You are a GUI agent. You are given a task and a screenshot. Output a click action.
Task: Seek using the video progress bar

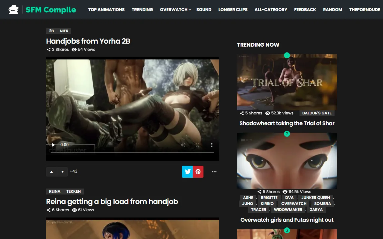coord(132,153)
